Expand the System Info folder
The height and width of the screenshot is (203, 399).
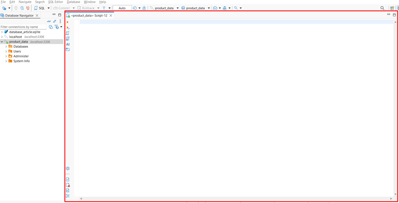tap(6, 61)
